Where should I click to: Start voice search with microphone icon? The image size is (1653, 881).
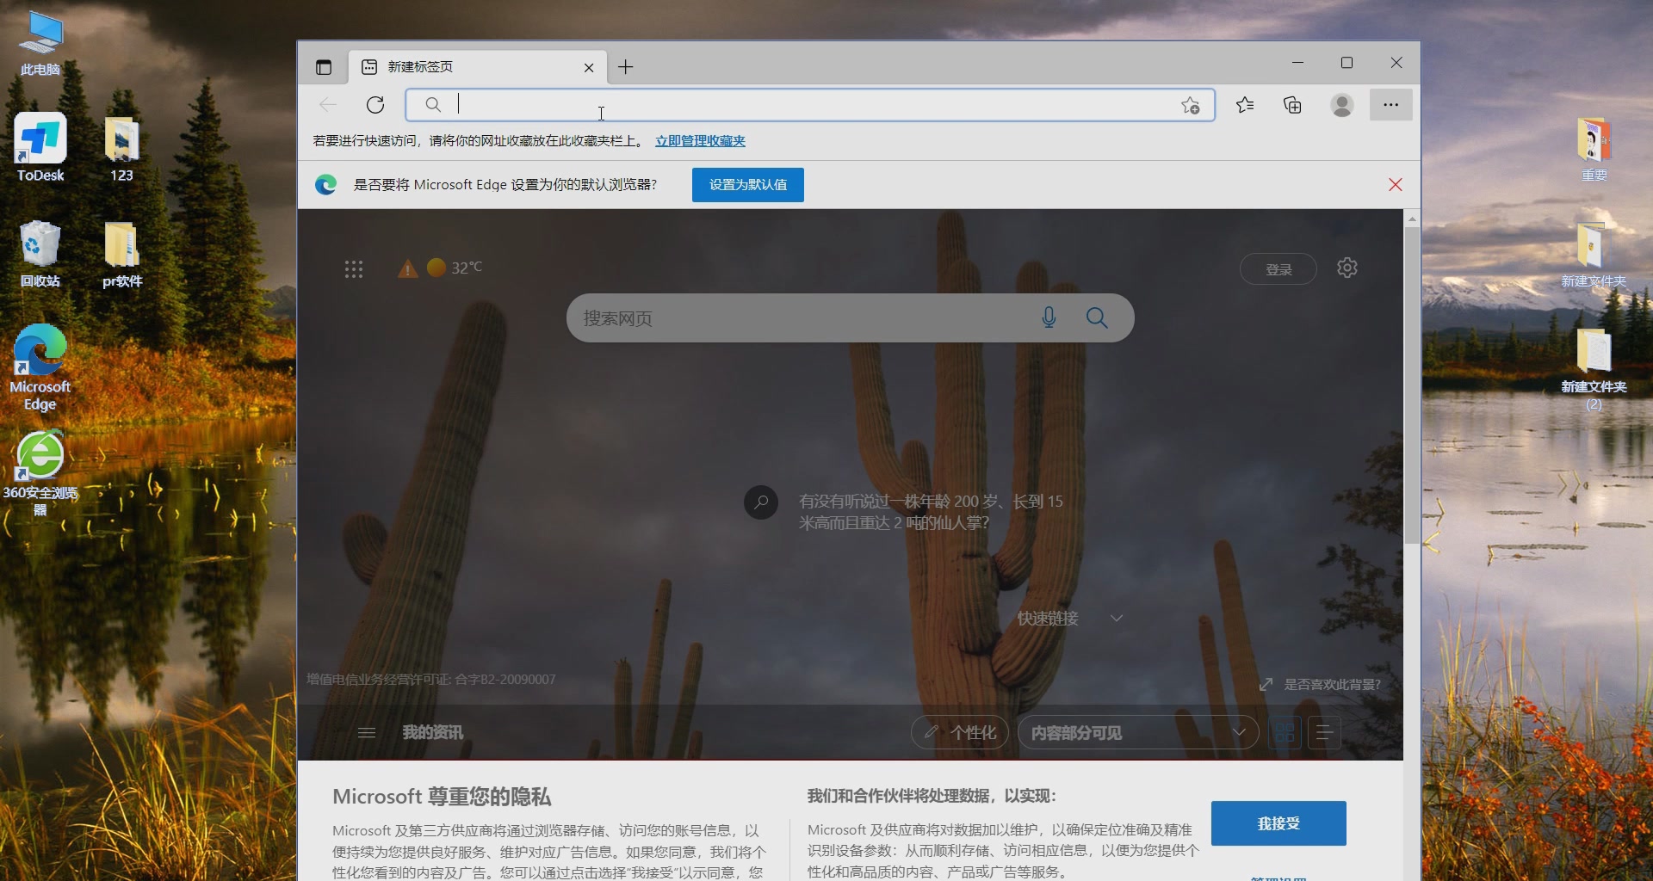(1049, 318)
